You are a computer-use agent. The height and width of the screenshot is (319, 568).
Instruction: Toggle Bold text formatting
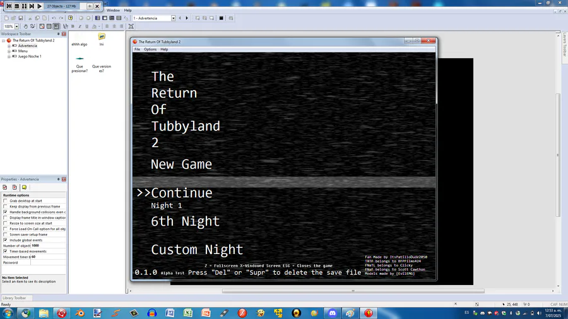(x=73, y=26)
